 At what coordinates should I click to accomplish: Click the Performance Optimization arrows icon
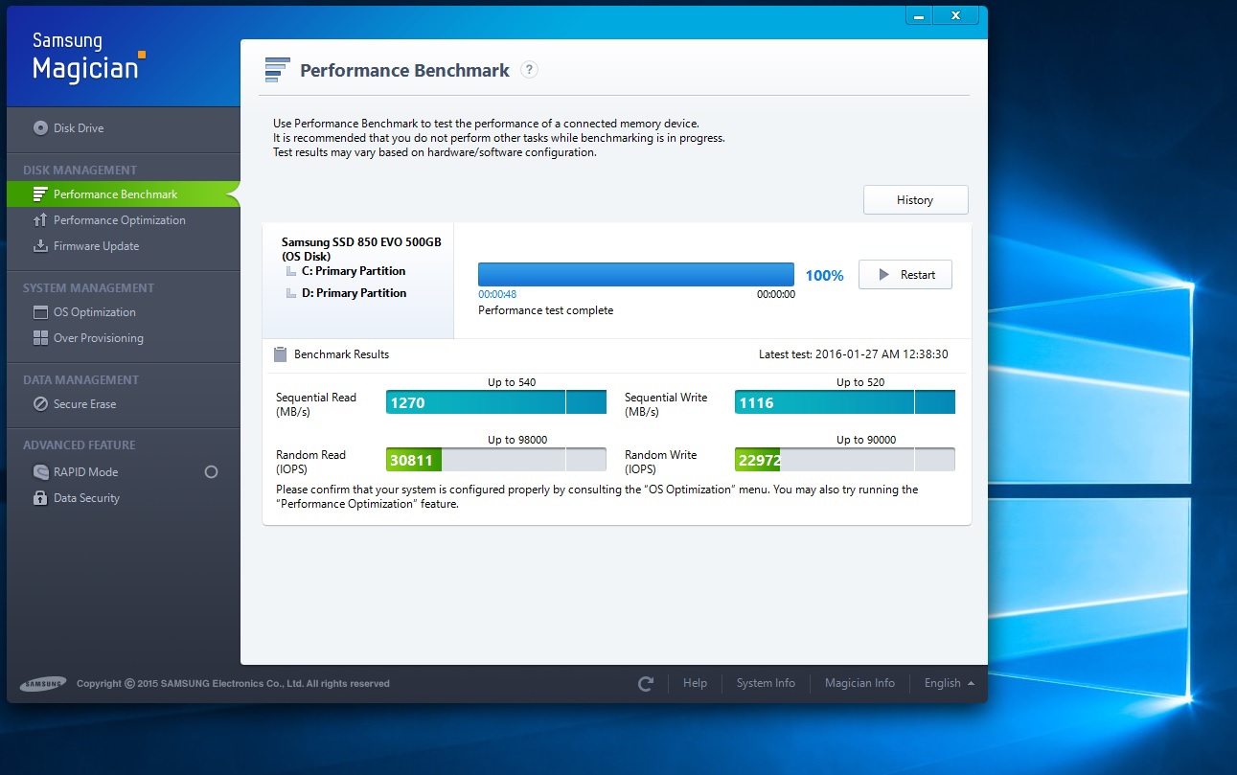(x=40, y=220)
